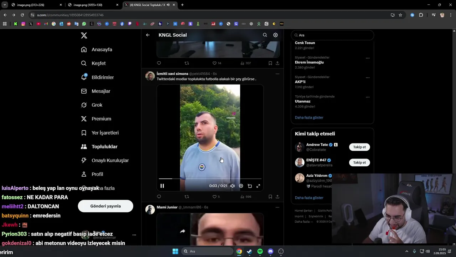Open video playback settings gear

241,186
